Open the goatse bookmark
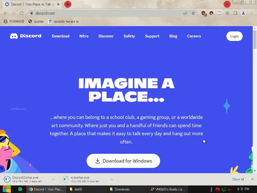This screenshot has width=257, height=193. pyautogui.click(x=36, y=21)
